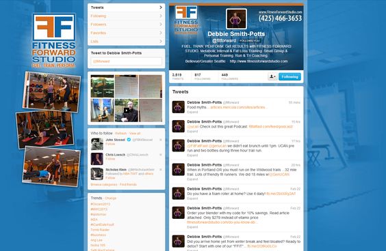Screen dimensions: 386x251
Task: Open the Followers sidebar menu item
Action: pyautogui.click(x=127, y=25)
